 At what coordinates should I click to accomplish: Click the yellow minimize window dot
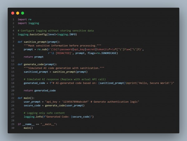point(18,13)
